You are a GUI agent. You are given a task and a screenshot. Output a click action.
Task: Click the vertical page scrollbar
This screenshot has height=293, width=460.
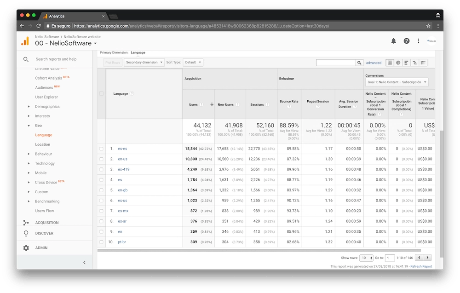[442, 194]
